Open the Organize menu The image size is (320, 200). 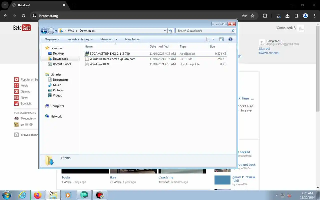pos(52,39)
